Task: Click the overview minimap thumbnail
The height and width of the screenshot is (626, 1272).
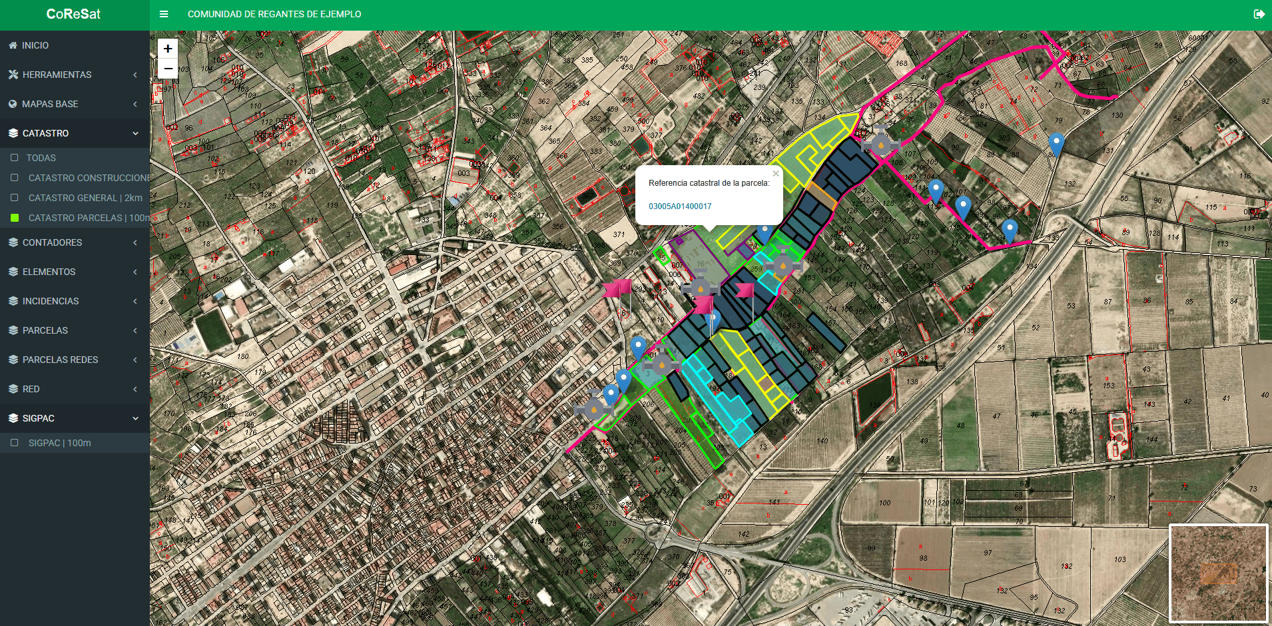Action: point(1218,573)
